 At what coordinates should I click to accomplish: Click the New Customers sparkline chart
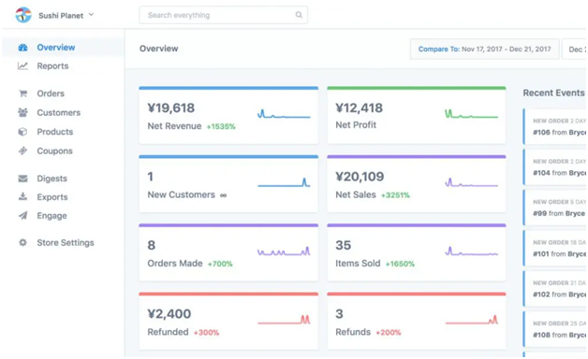pyautogui.click(x=284, y=182)
